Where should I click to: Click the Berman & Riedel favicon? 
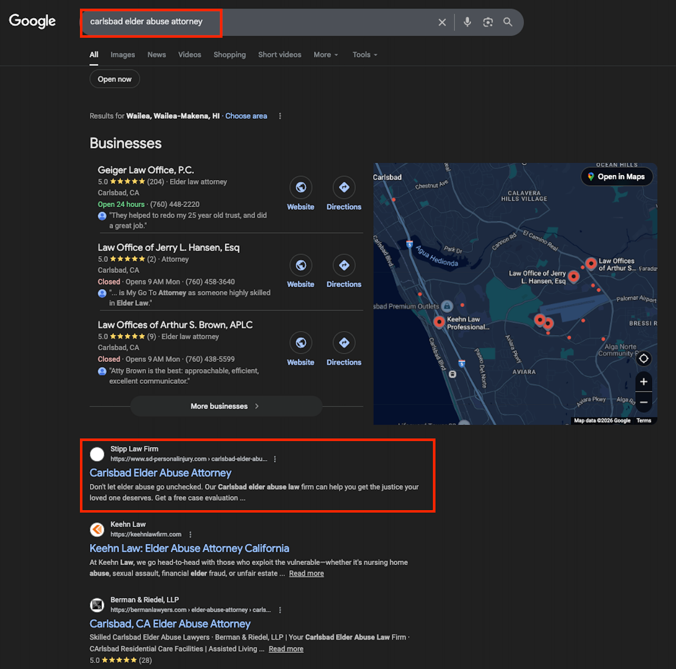click(x=97, y=605)
